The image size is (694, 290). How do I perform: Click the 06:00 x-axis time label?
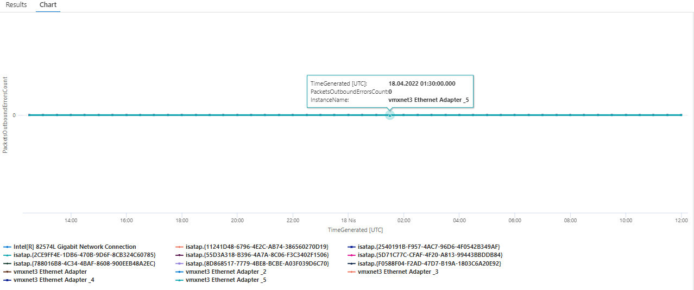515,221
